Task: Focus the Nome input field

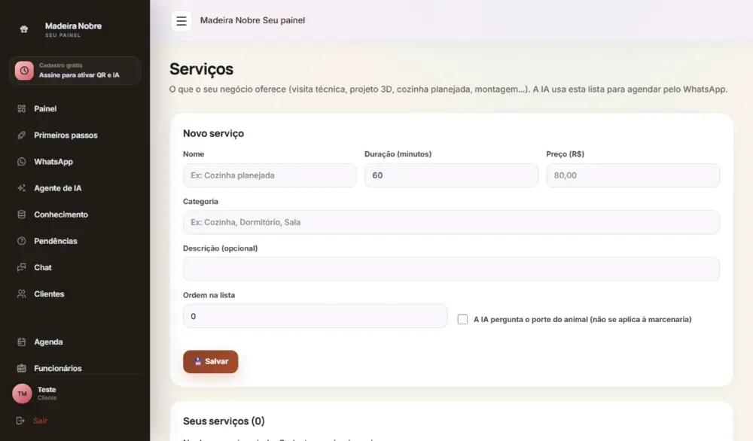Action: [x=270, y=175]
